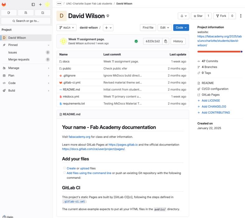The width and height of the screenshot is (245, 218).
Task: Click Add CHANGELOG
Action: [x=214, y=107]
